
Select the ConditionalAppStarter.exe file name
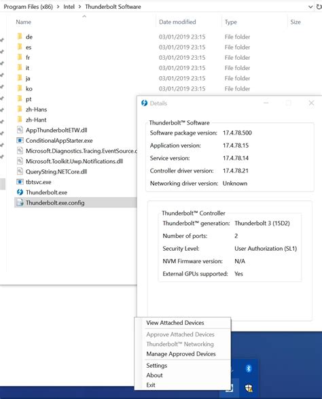click(59, 141)
